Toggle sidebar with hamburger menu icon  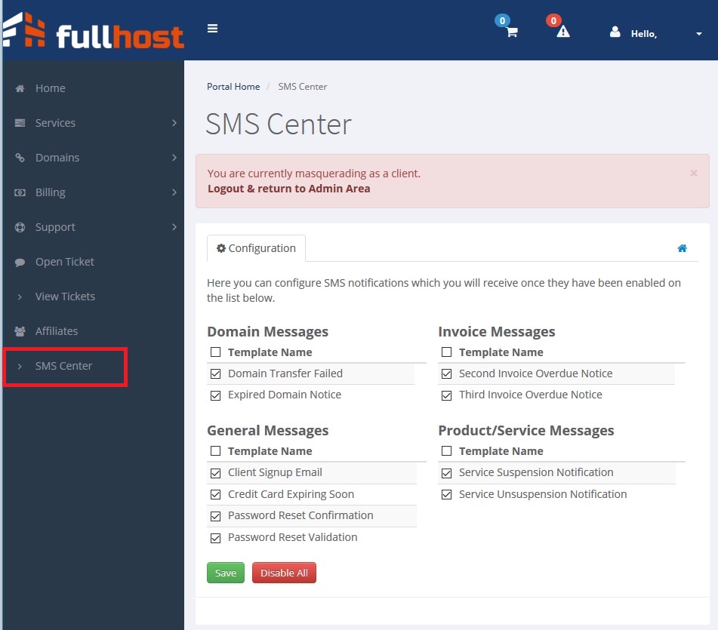(213, 29)
